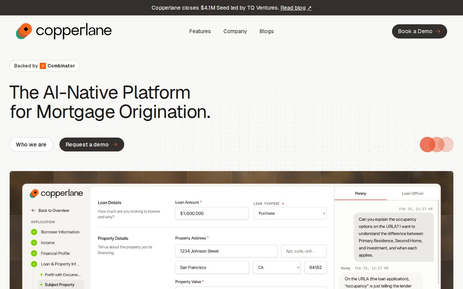Open the Loan Purpose dropdown
463x289 pixels.
290,213
